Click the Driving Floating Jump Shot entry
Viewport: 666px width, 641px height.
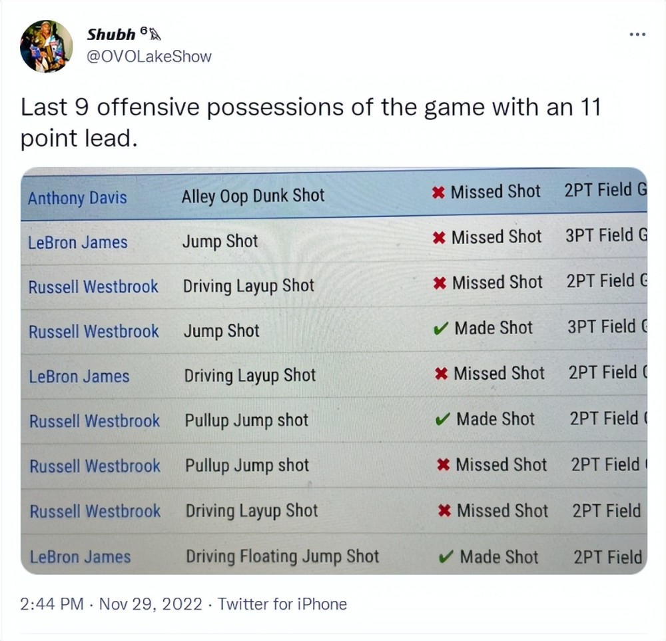pyautogui.click(x=282, y=556)
